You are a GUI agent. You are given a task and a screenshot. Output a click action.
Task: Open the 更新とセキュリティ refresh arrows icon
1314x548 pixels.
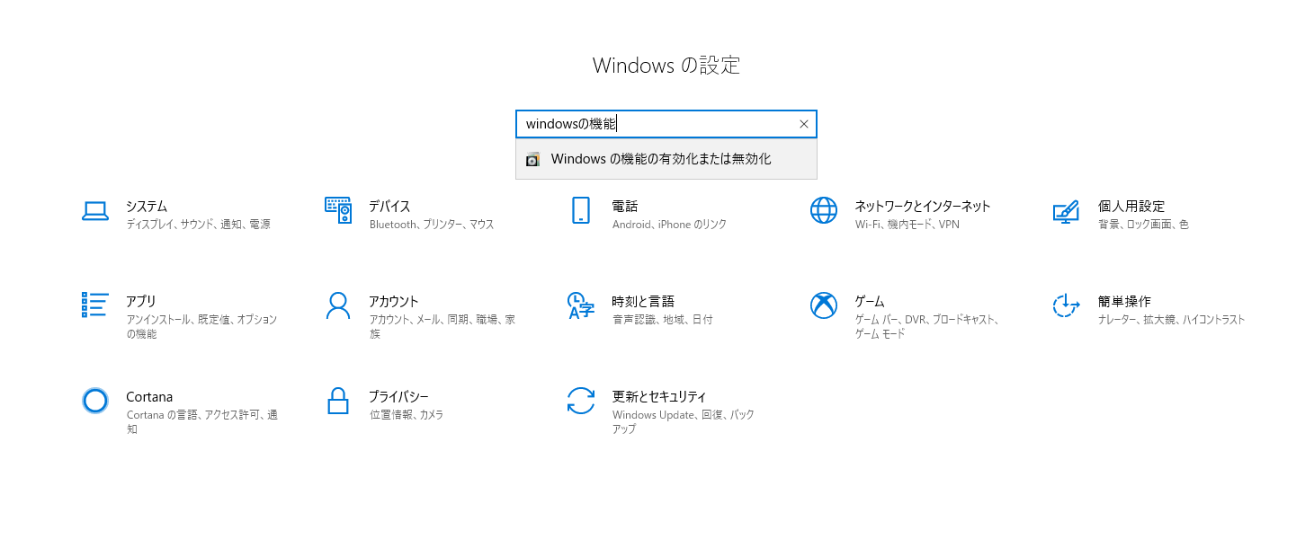581,401
